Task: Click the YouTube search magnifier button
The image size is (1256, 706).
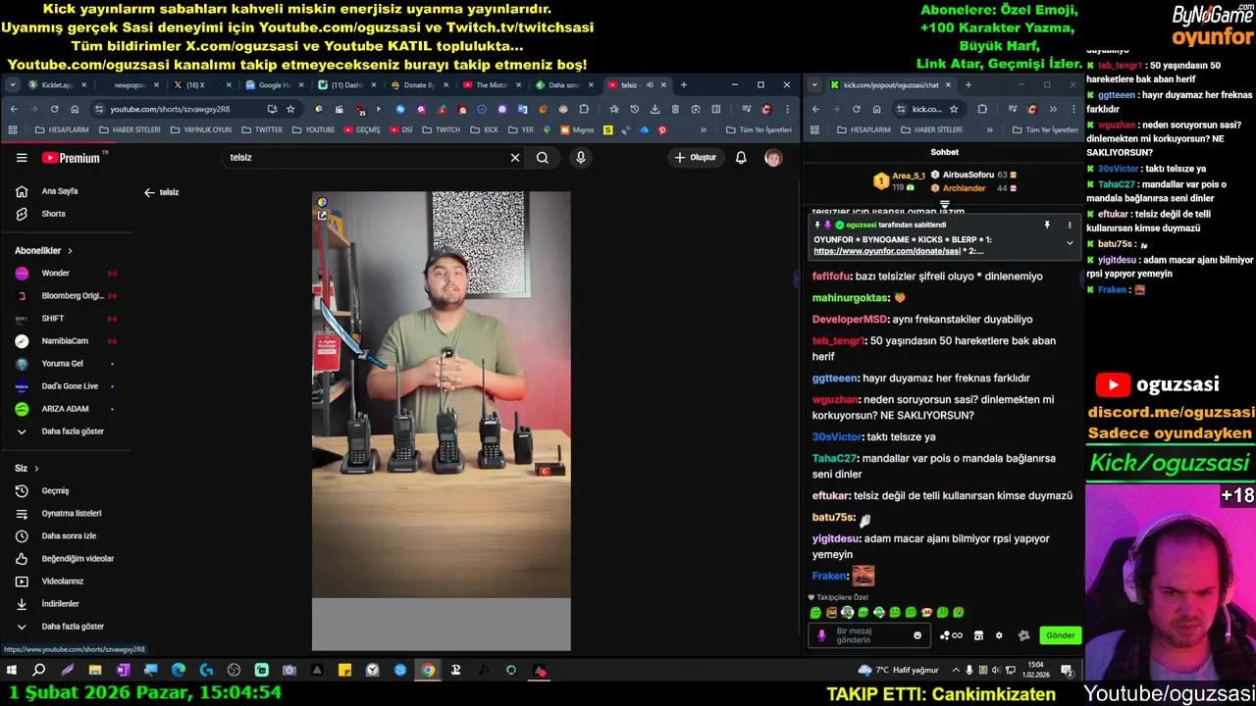Action: coord(543,158)
